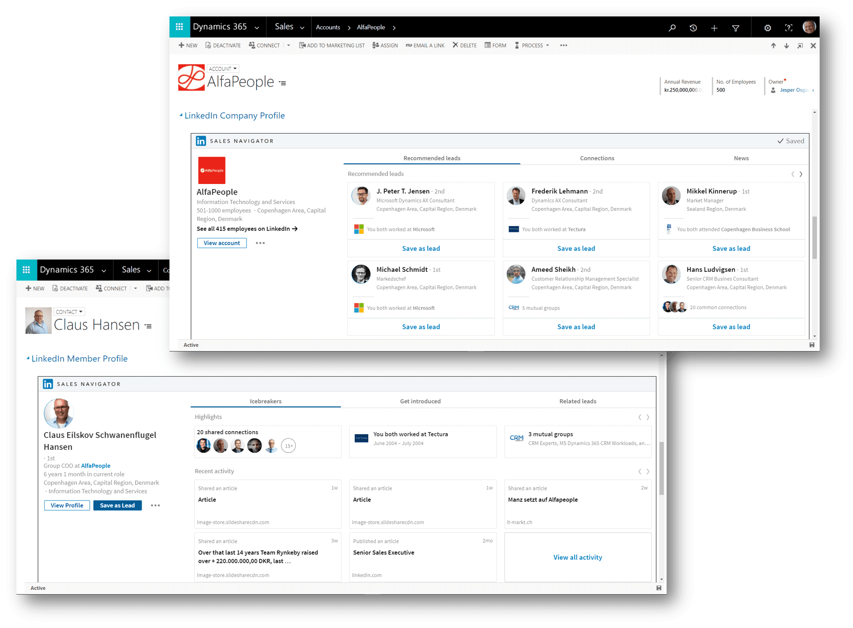853x628 pixels.
Task: Click the pop-out record icon
Action: 800,46
